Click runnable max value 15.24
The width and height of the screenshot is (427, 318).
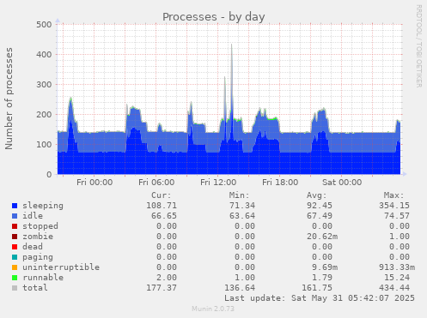397,278
